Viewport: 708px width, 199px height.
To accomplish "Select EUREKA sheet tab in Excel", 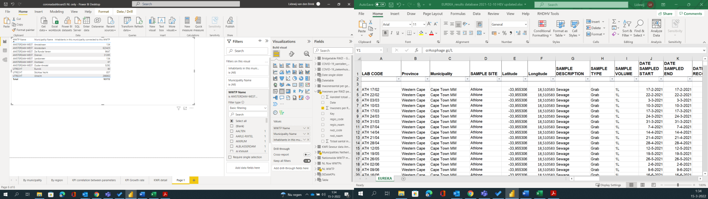I will (x=385, y=178).
